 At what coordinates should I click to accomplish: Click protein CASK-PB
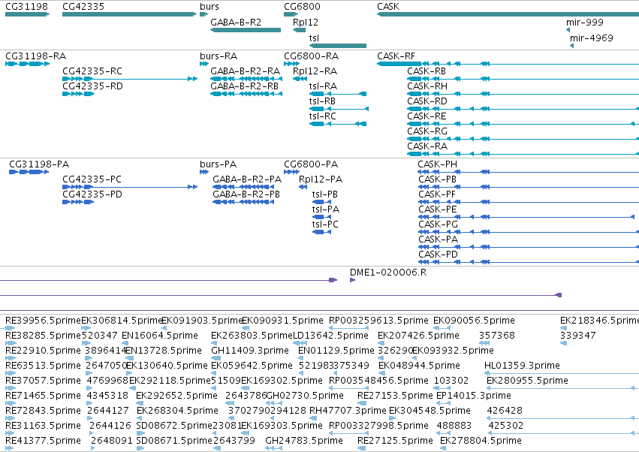(x=437, y=179)
